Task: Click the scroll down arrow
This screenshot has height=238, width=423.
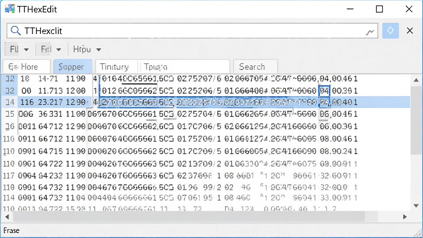Action: tap(416, 206)
